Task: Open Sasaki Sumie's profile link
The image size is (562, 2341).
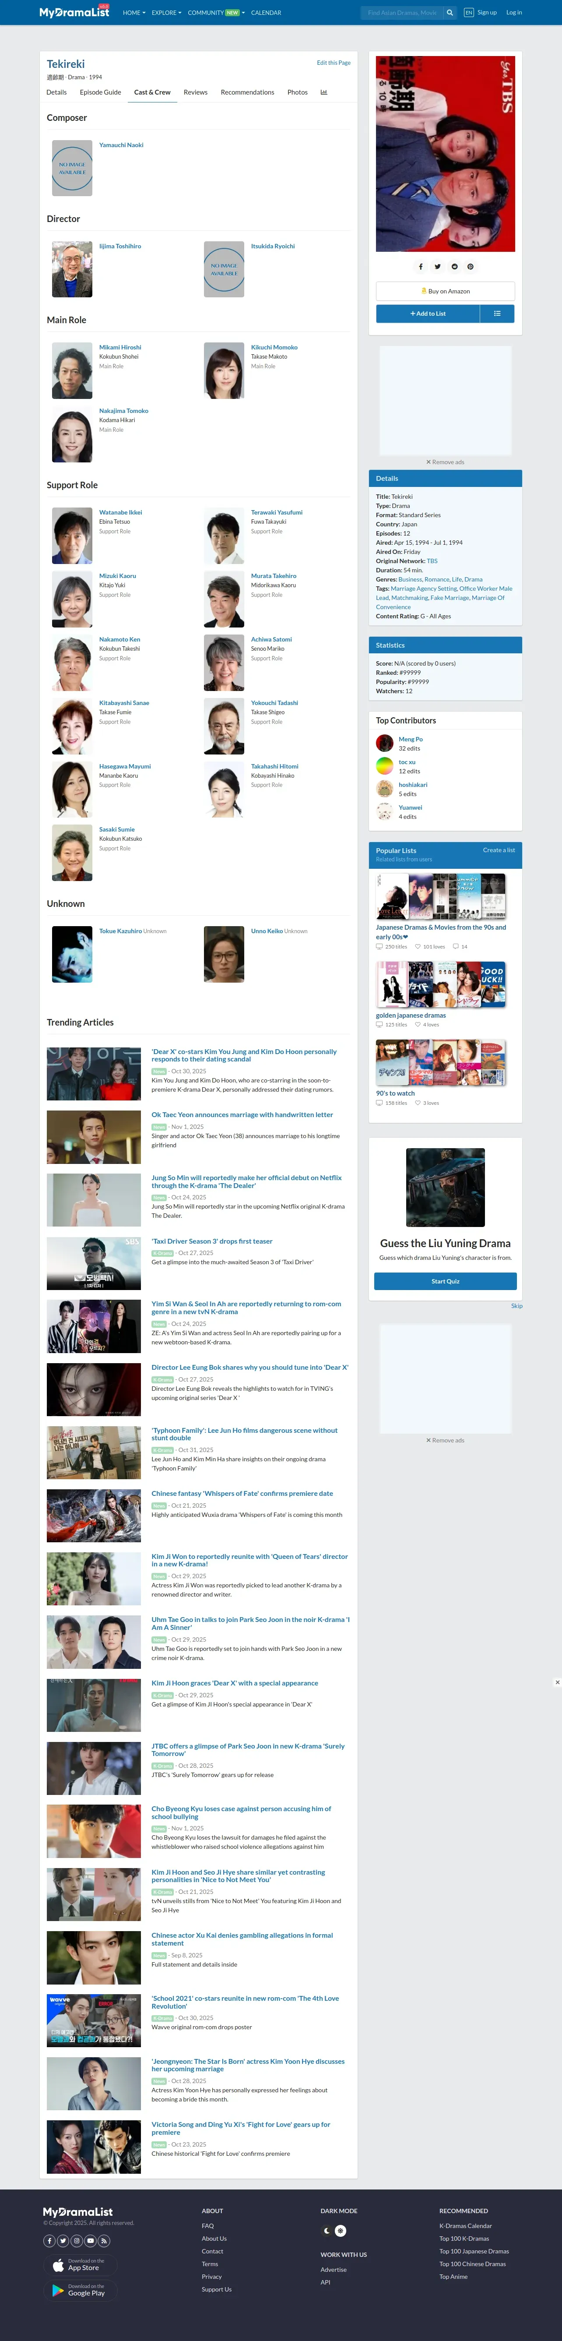Action: click(x=117, y=830)
